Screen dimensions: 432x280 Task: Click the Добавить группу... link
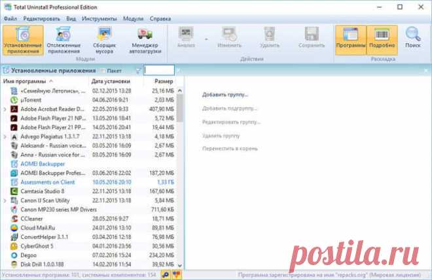click(x=225, y=95)
